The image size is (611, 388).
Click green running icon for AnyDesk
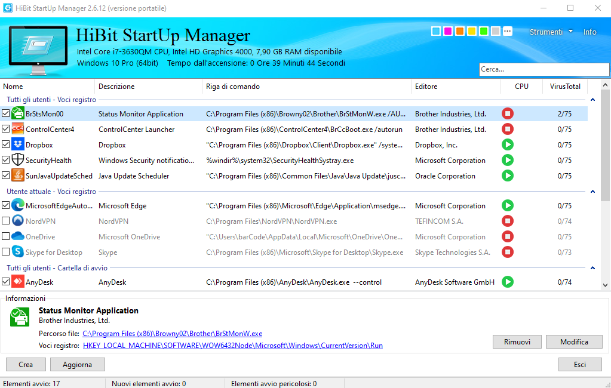[507, 282]
